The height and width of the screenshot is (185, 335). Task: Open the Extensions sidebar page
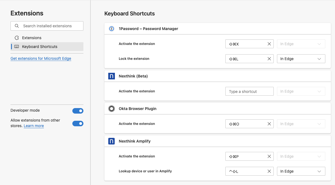47,38
